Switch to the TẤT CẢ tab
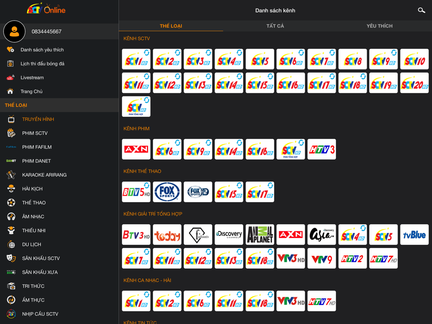 (x=275, y=26)
